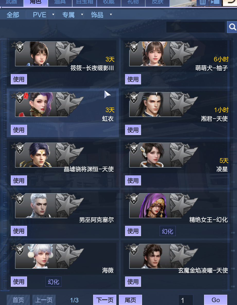The image size is (237, 305).
Task: Click the star badge on 玄魔金焰凌曜-天使 card
Action: [134, 249]
